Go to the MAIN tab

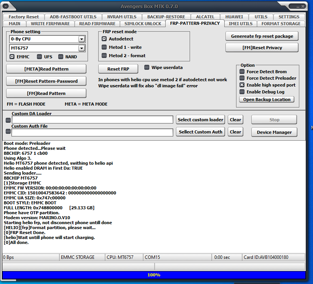(14, 24)
